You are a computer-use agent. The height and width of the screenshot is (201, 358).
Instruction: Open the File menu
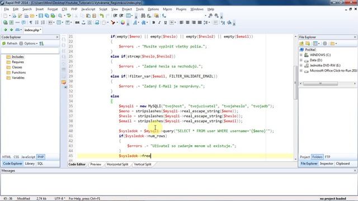point(6,9)
